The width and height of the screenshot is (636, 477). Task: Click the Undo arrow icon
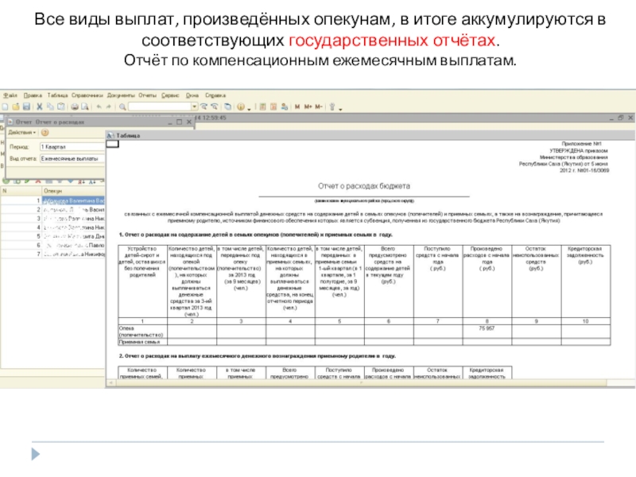[99, 107]
